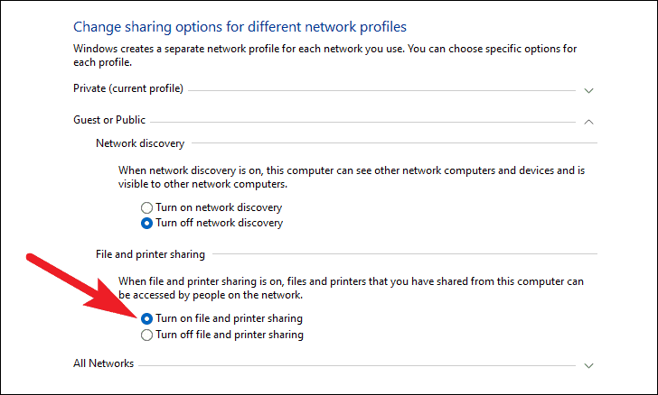Screen dimensions: 658x395
Task: Click the divider line beside Guest or Public
Action: pyautogui.click(x=362, y=120)
